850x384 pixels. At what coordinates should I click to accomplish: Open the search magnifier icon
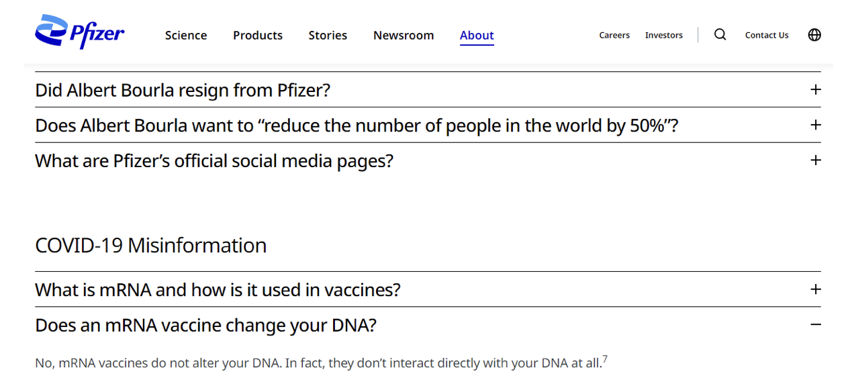tap(720, 35)
